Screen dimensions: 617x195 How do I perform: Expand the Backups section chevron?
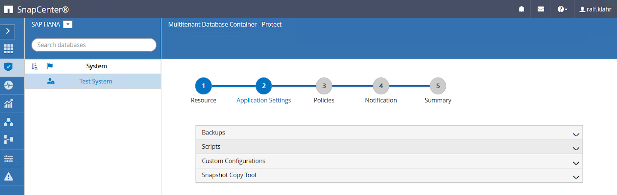pyautogui.click(x=576, y=134)
